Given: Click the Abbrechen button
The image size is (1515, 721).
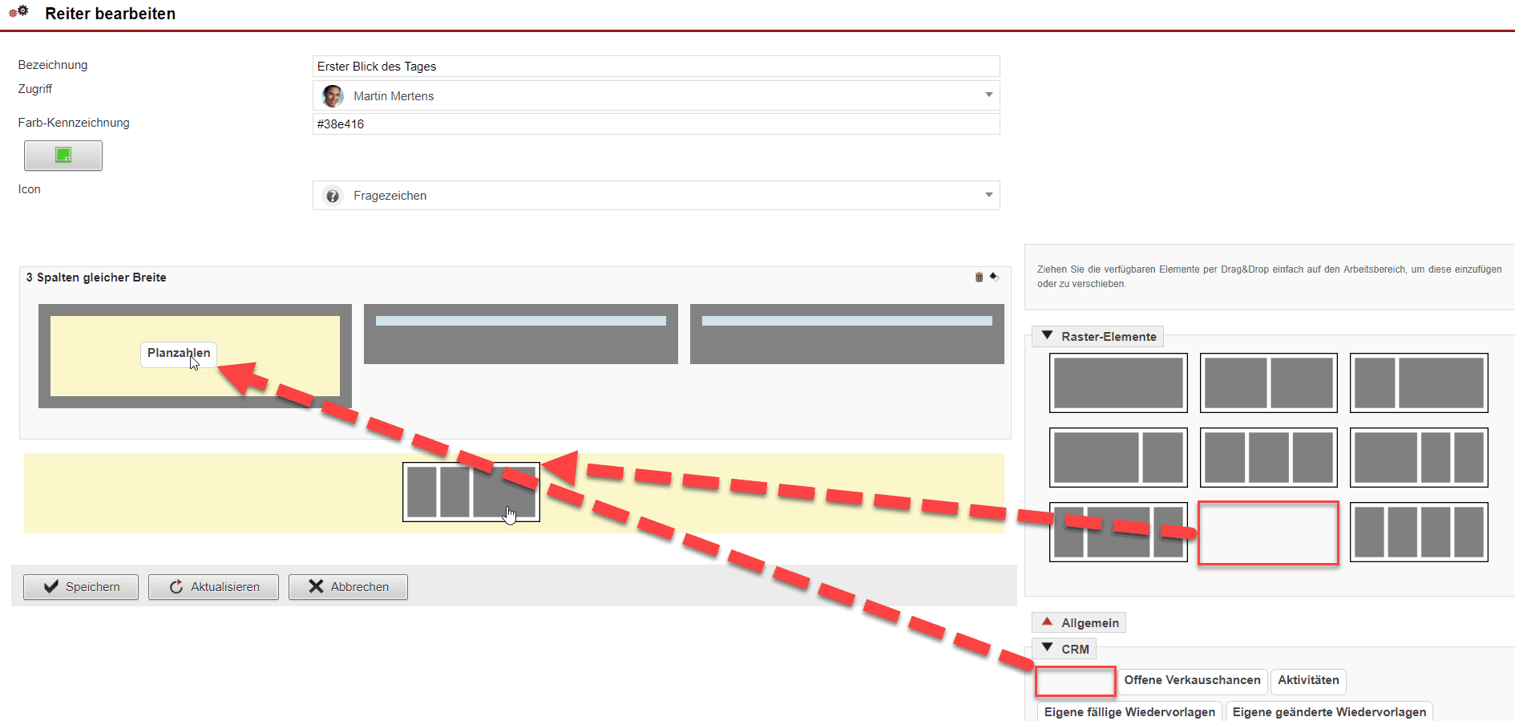Looking at the screenshot, I should coord(348,587).
